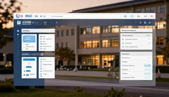Click the orange-red icon ending the top bar

tap(152, 16)
